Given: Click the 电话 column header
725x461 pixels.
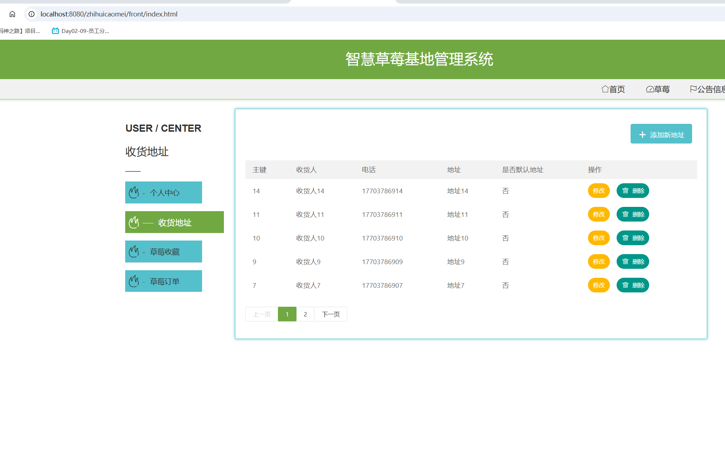Looking at the screenshot, I should 369,170.
